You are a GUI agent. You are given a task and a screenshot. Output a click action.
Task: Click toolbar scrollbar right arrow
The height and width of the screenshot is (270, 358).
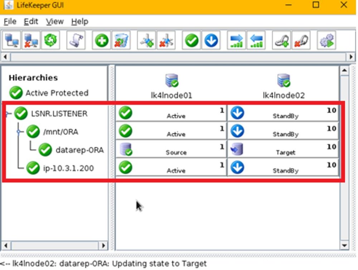coord(351,57)
